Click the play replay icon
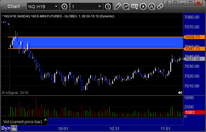This screenshot has width=206, height=132. point(143,6)
